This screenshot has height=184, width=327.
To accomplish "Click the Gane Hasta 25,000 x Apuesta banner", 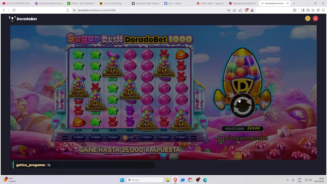I will tap(130, 150).
